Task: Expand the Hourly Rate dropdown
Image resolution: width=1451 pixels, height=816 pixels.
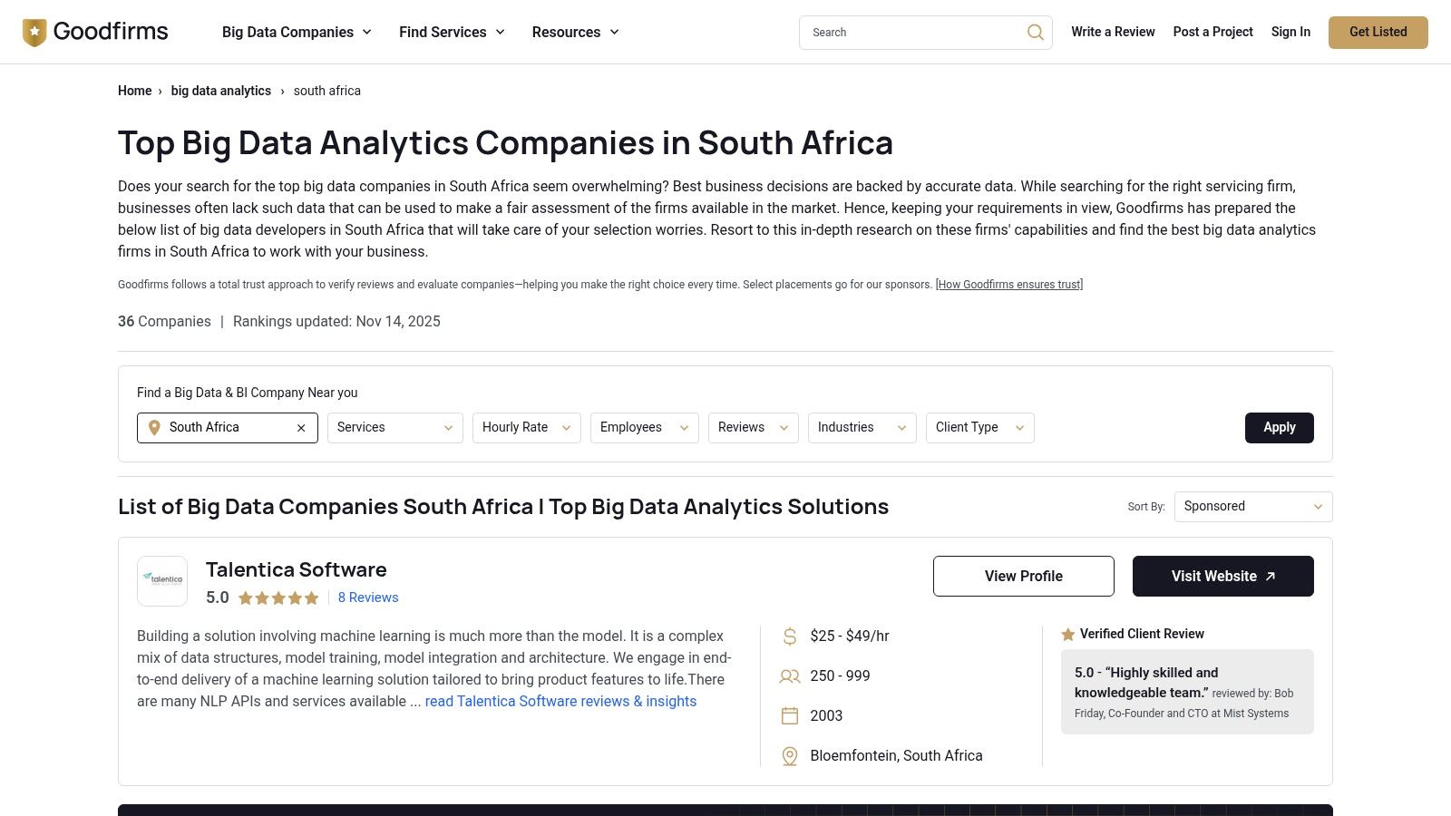Action: (526, 428)
